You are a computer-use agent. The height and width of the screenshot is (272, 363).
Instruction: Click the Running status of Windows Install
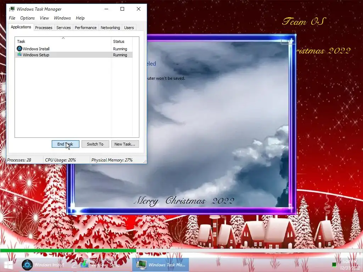coord(120,49)
